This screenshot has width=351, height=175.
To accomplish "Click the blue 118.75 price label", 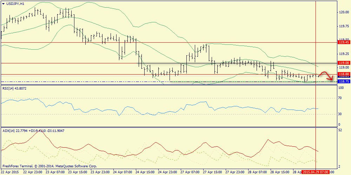I will 344,82.
